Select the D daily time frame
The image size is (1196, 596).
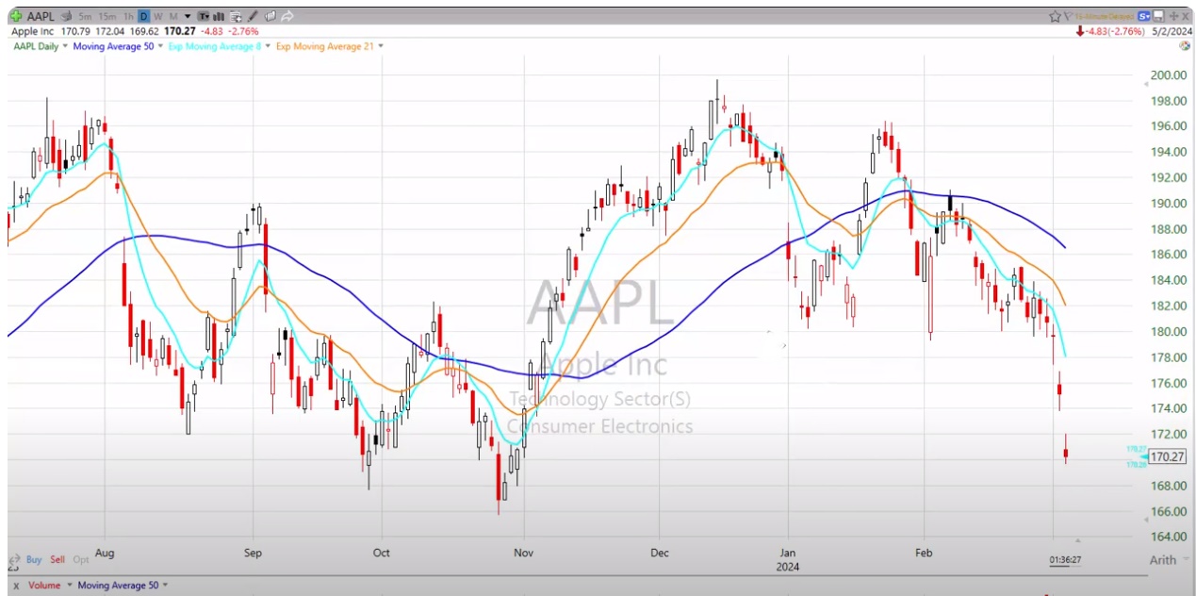pyautogui.click(x=143, y=17)
